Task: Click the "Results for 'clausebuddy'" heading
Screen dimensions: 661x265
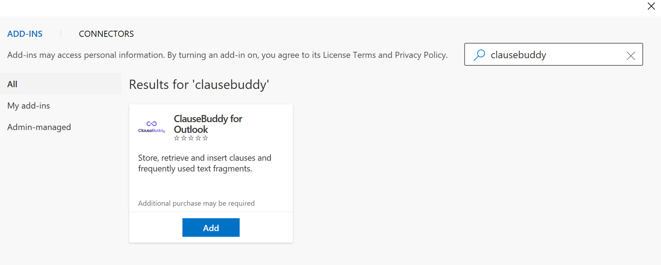Action: point(199,85)
